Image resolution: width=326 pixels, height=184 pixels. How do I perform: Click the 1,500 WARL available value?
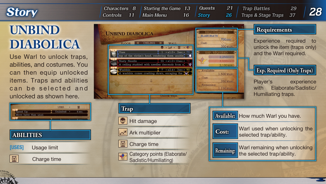pyautogui.click(x=226, y=74)
